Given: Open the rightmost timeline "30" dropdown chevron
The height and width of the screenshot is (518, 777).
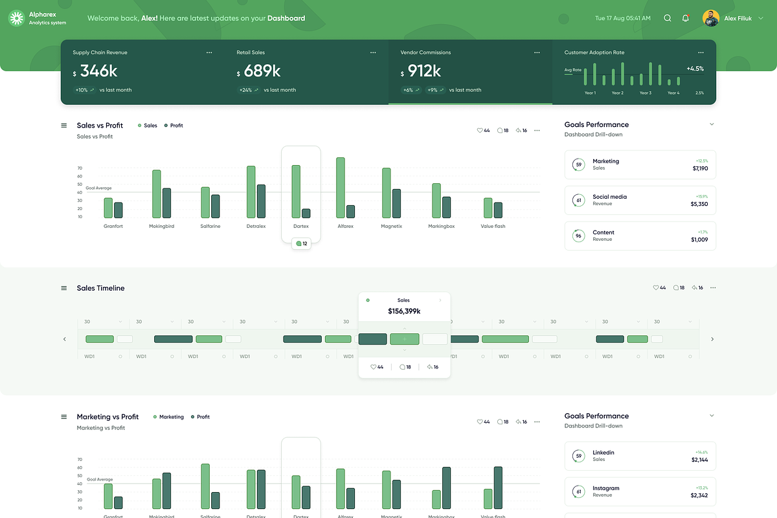Looking at the screenshot, I should click(x=690, y=322).
